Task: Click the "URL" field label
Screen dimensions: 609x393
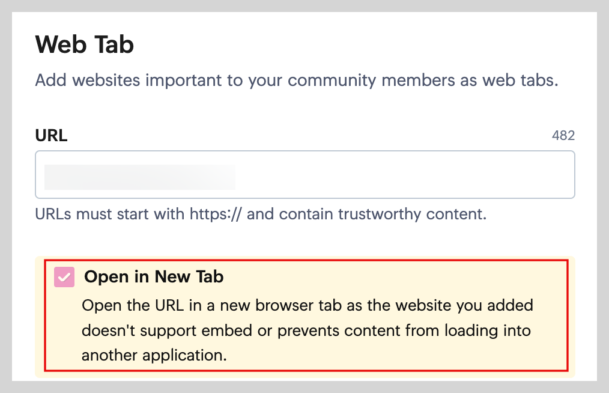Action: (x=51, y=136)
